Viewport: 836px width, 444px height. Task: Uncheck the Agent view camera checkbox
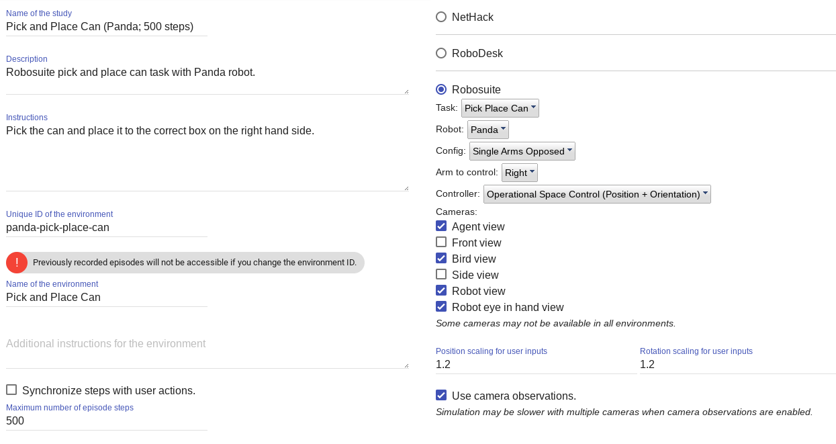[441, 226]
